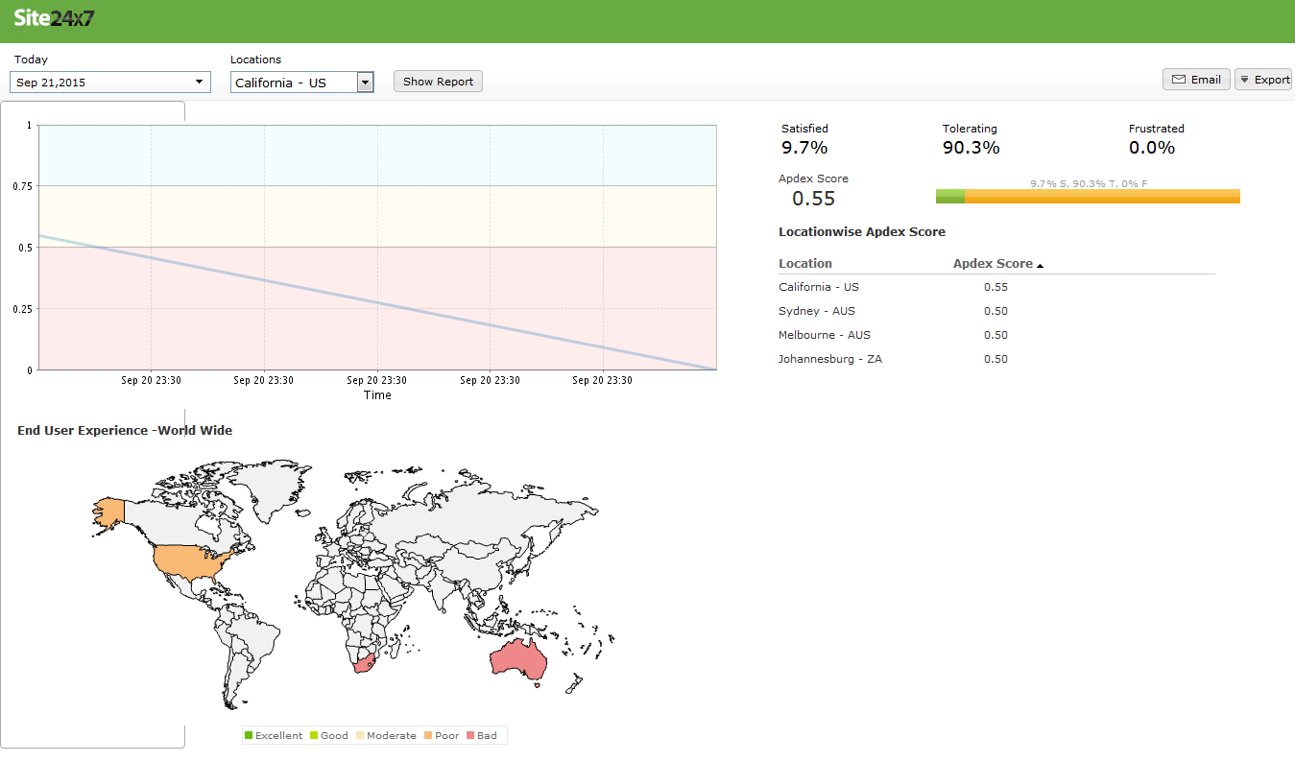
Task: Toggle the Bad legend entry
Action: [482, 736]
